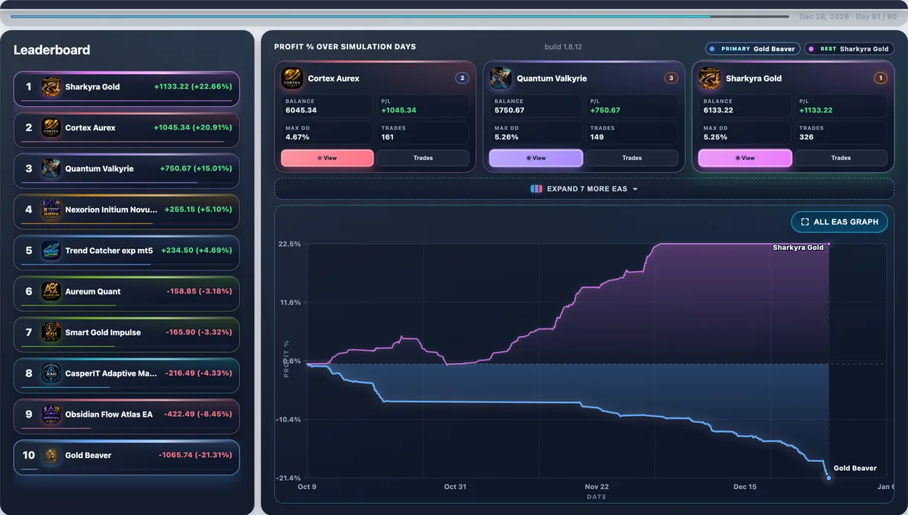Click Quantum Valkyrie P/L +750.67 on card
The image size is (908, 515).
pos(605,110)
